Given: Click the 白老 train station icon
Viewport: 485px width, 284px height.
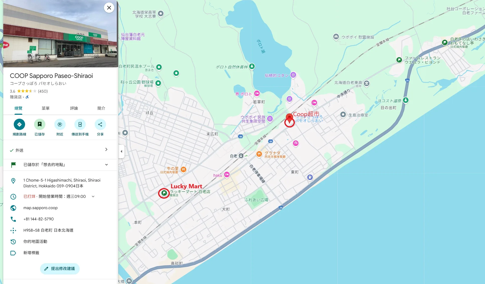Looking at the screenshot, I should tap(241, 156).
